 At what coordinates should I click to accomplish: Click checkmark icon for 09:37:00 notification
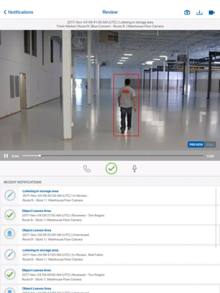coord(10,215)
